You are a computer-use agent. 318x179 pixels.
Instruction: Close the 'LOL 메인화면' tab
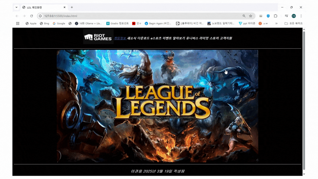tap(65, 7)
